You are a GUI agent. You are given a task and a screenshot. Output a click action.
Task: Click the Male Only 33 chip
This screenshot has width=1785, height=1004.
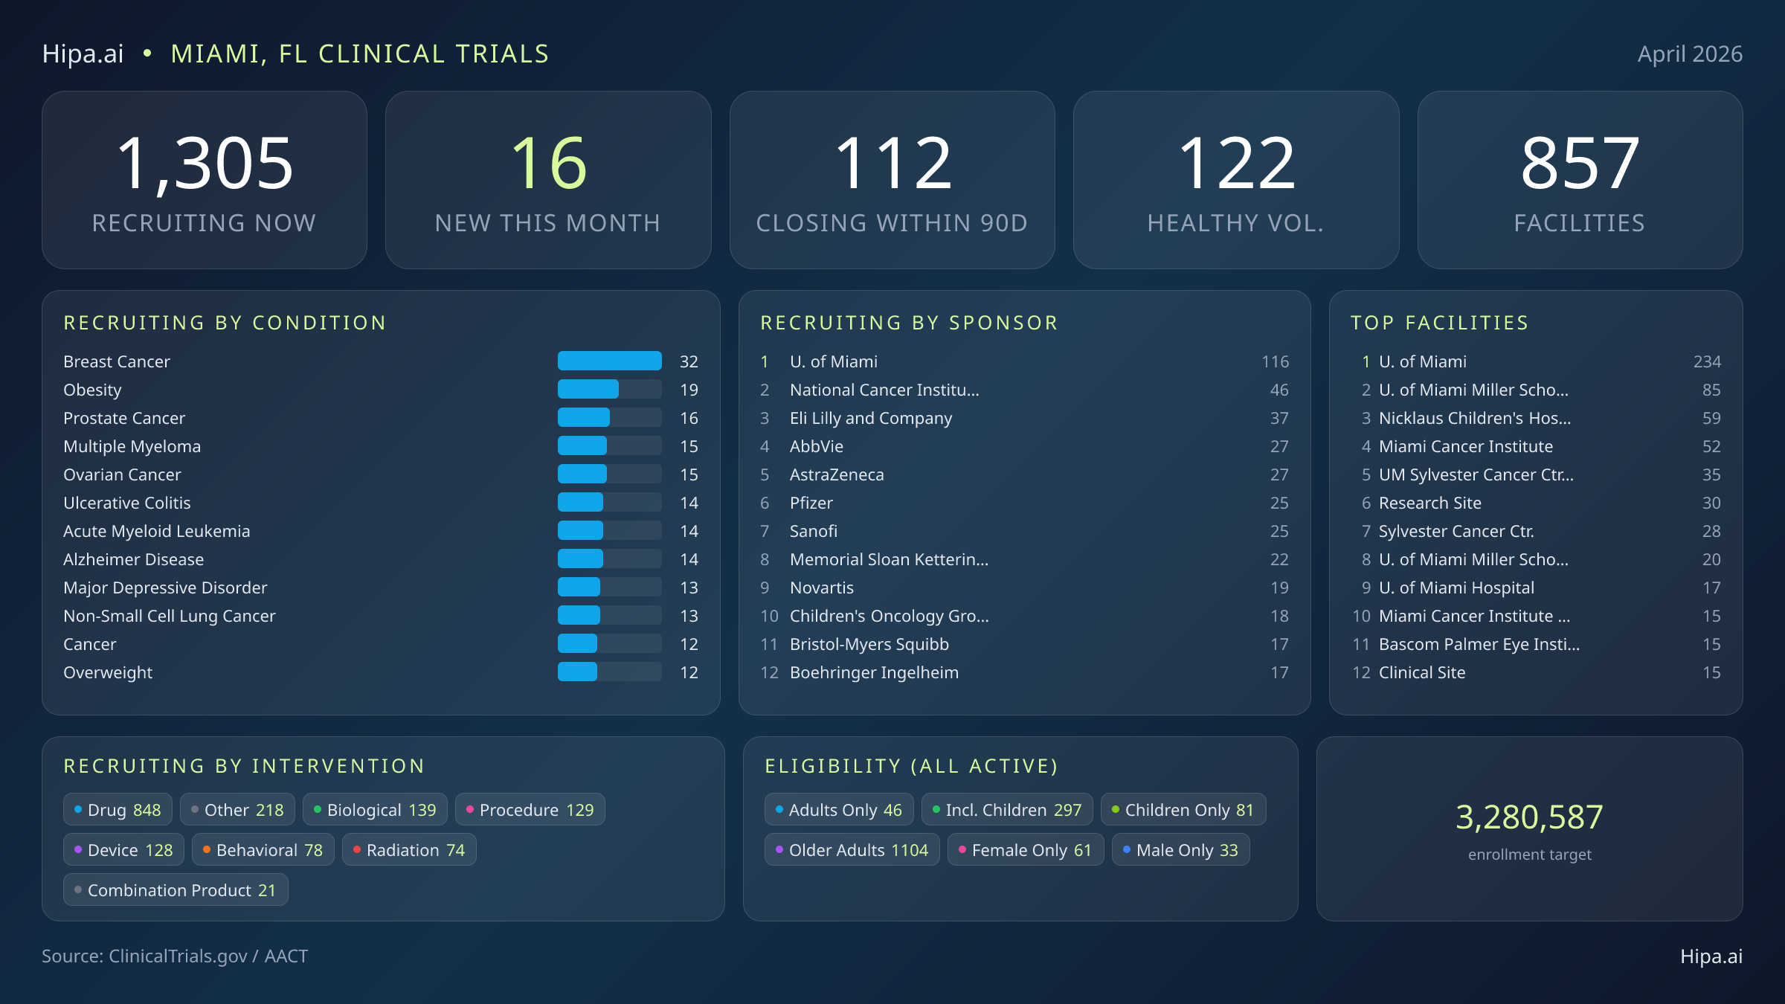click(x=1181, y=849)
